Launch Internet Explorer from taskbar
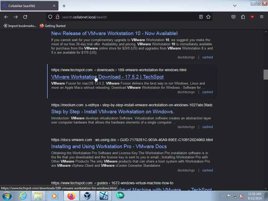 (23, 196)
